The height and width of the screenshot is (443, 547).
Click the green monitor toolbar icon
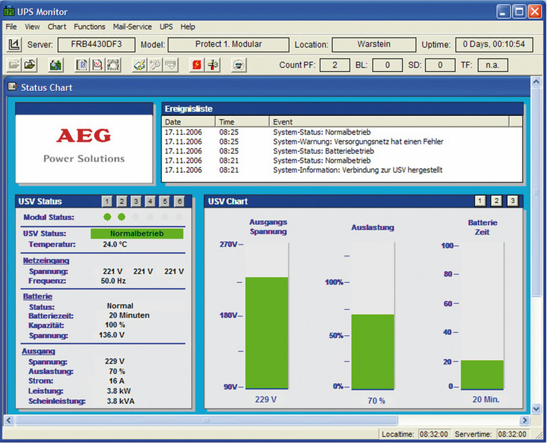click(x=56, y=66)
